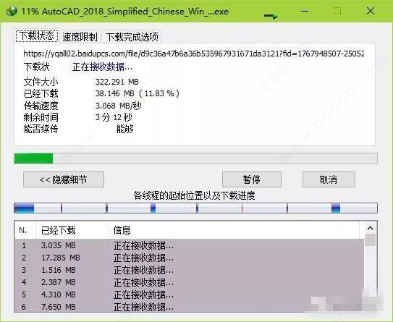Click the IDM globe icon in title bar
Screen dimensions: 393x322
[12, 11]
